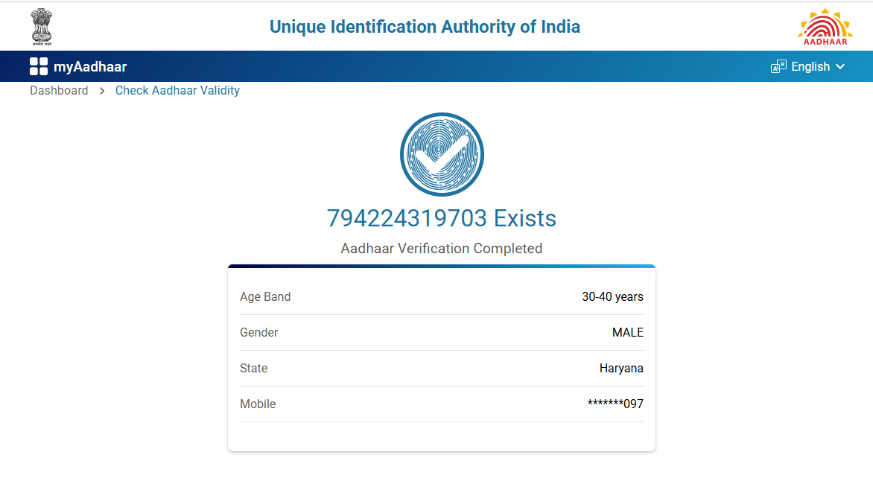Click the myAadhaar grid squares icon
873x493 pixels.
pyautogui.click(x=39, y=66)
